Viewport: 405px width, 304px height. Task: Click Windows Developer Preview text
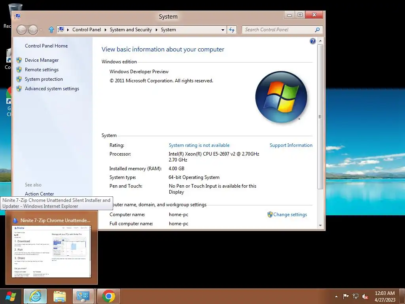(x=139, y=72)
